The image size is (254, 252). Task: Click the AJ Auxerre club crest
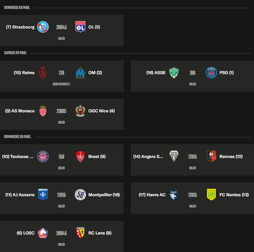(x=43, y=195)
